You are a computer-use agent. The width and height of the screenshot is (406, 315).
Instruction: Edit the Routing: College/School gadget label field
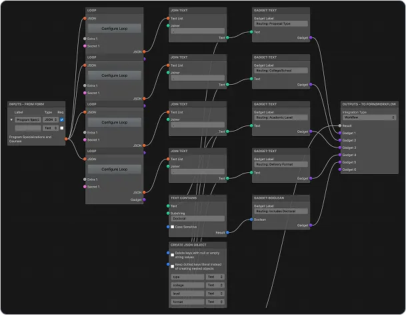pos(281,71)
